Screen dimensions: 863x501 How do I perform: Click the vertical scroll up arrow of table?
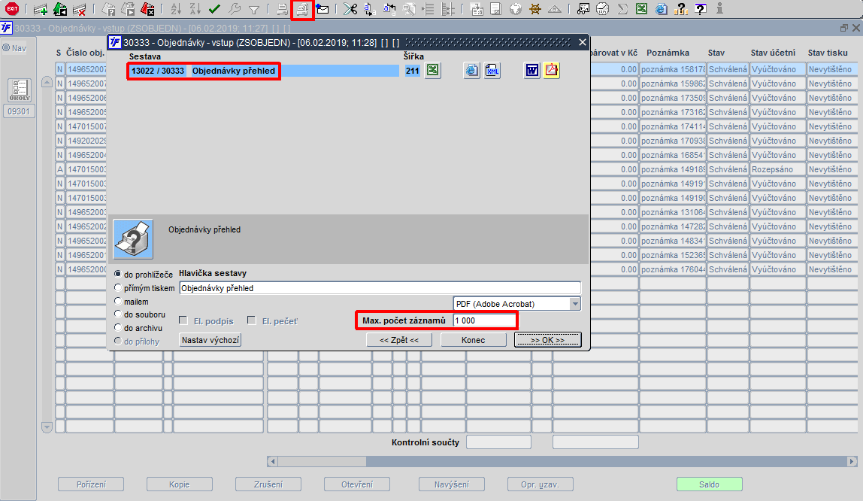click(x=47, y=83)
